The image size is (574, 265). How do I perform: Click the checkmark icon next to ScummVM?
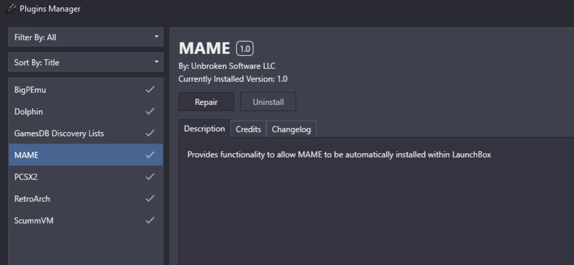[x=150, y=220]
